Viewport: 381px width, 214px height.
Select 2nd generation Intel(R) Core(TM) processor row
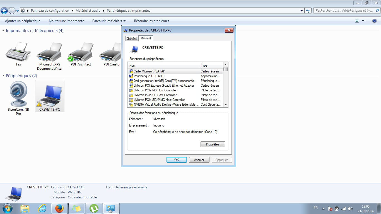[176, 81]
